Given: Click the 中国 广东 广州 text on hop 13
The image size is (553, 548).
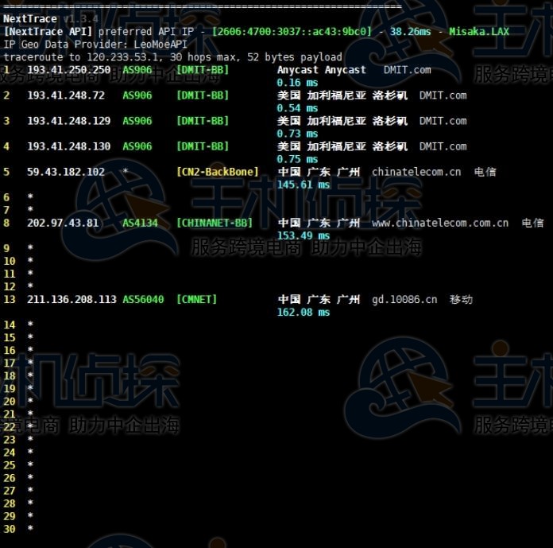Looking at the screenshot, I should click(319, 299).
